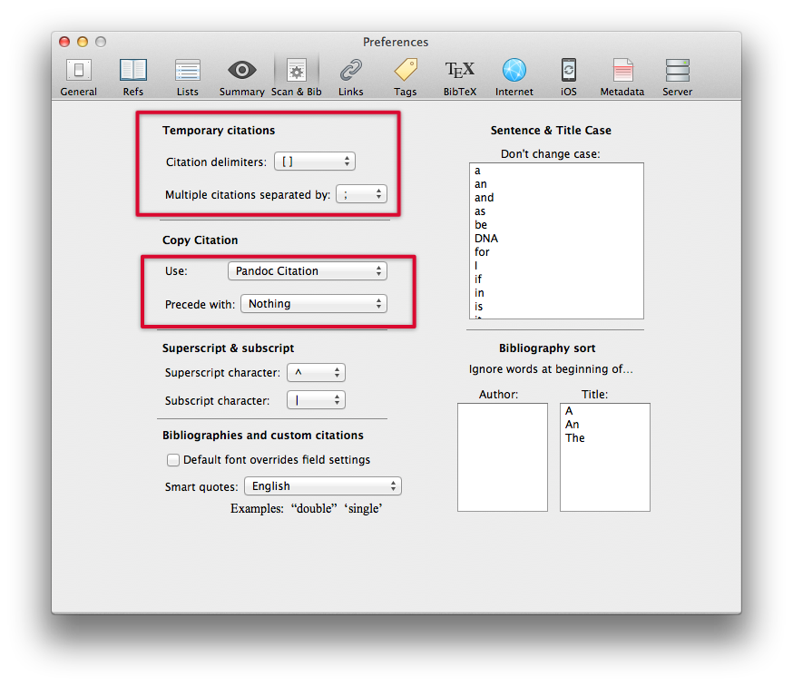Open the Lists preferences pane

coord(188,76)
